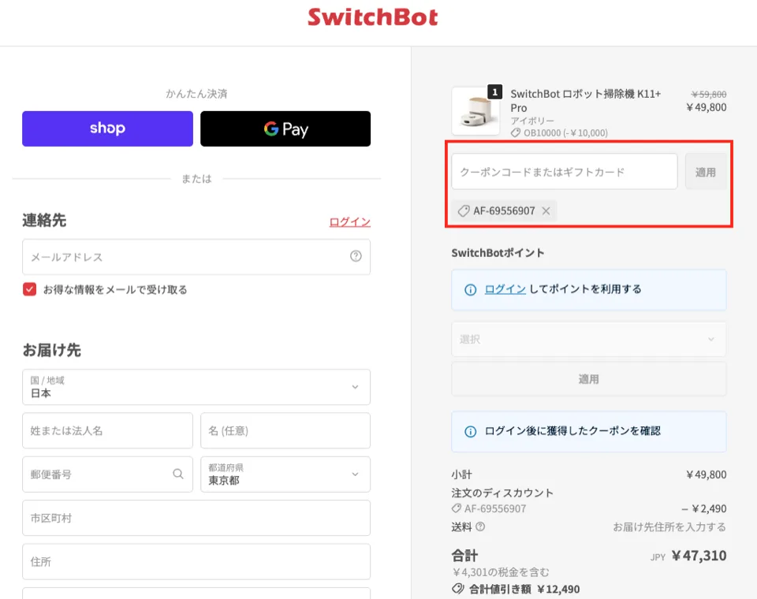Click the 郵便番号 field
This screenshot has height=599, width=757.
point(107,474)
